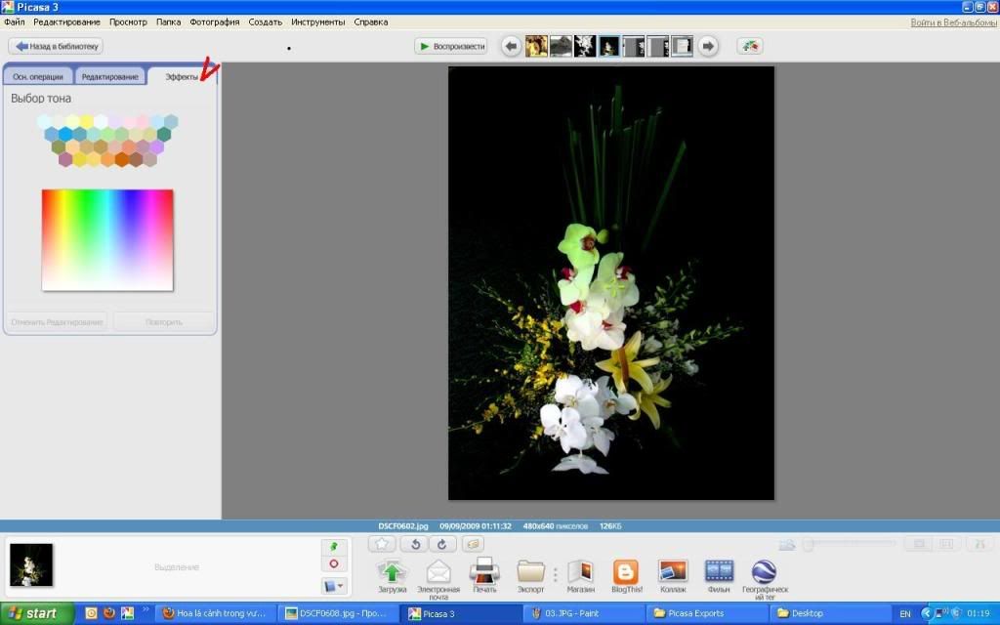Rotate photo clockwise
Viewport: 1000px width, 625px height.
pyautogui.click(x=440, y=544)
